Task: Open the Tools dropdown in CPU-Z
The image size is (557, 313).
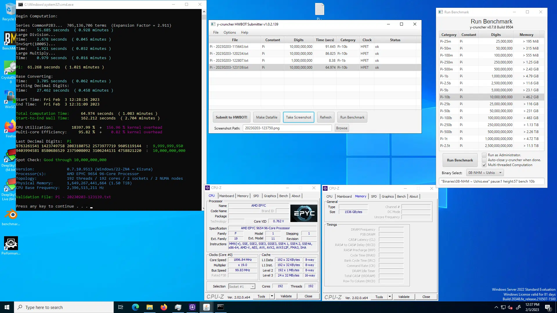Action: pyautogui.click(x=271, y=296)
